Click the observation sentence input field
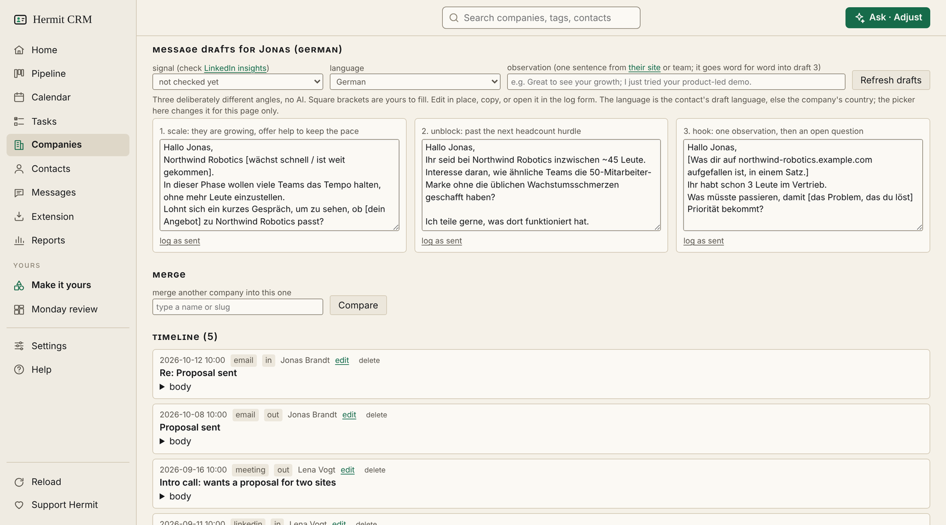 point(676,82)
